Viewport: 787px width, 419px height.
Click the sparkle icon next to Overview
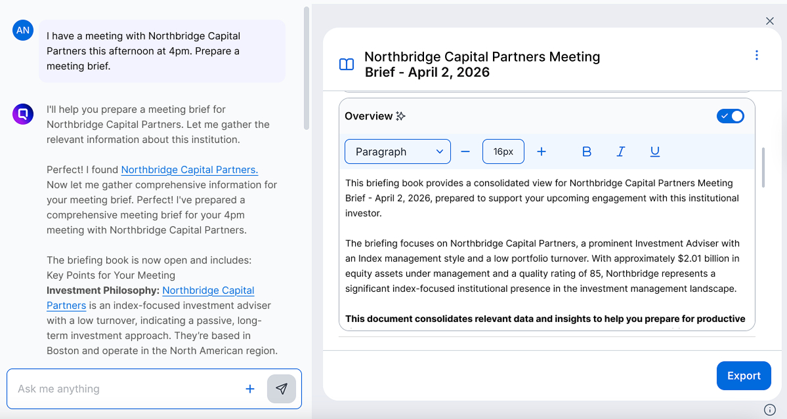401,115
